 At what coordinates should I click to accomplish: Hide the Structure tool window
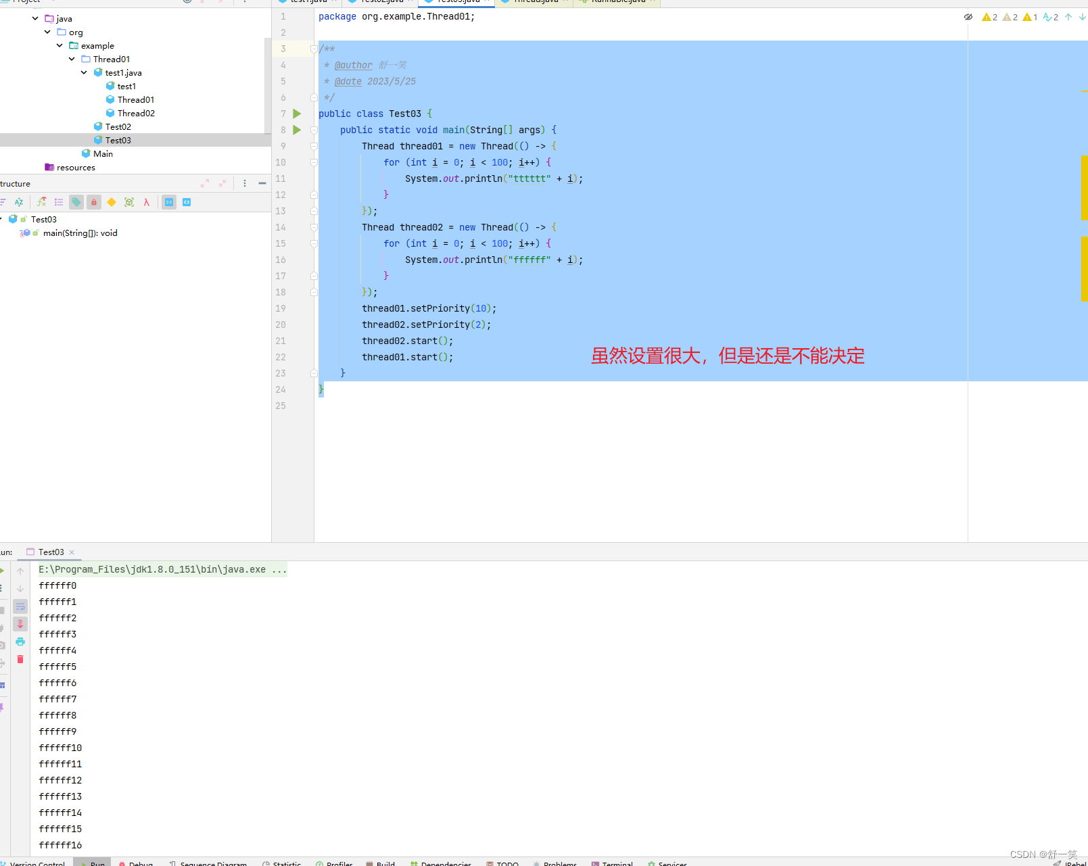(262, 183)
